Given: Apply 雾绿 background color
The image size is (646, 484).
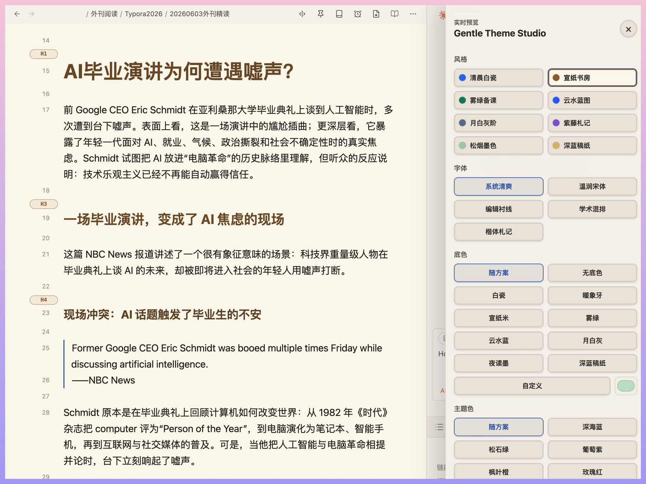Looking at the screenshot, I should point(592,318).
